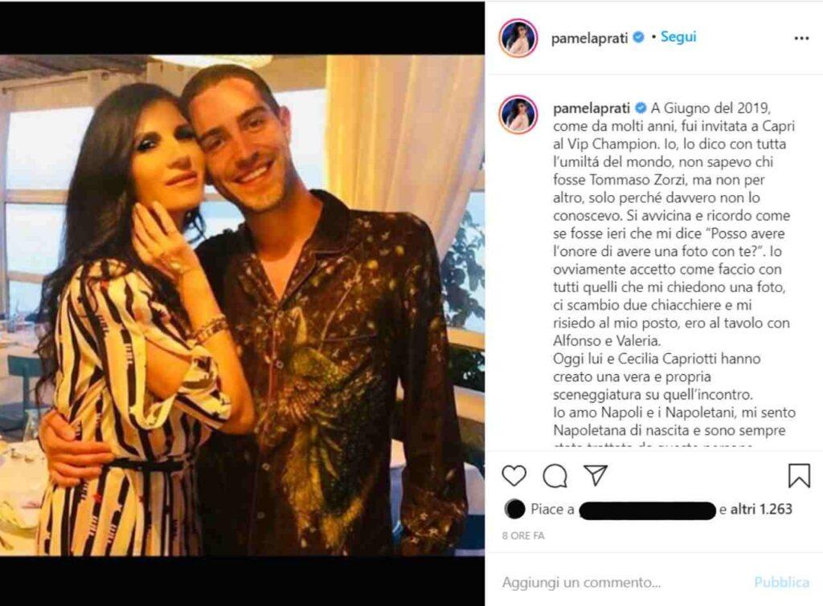Open pamelaprati profile from header username
This screenshot has width=823, height=606.
click(x=589, y=39)
